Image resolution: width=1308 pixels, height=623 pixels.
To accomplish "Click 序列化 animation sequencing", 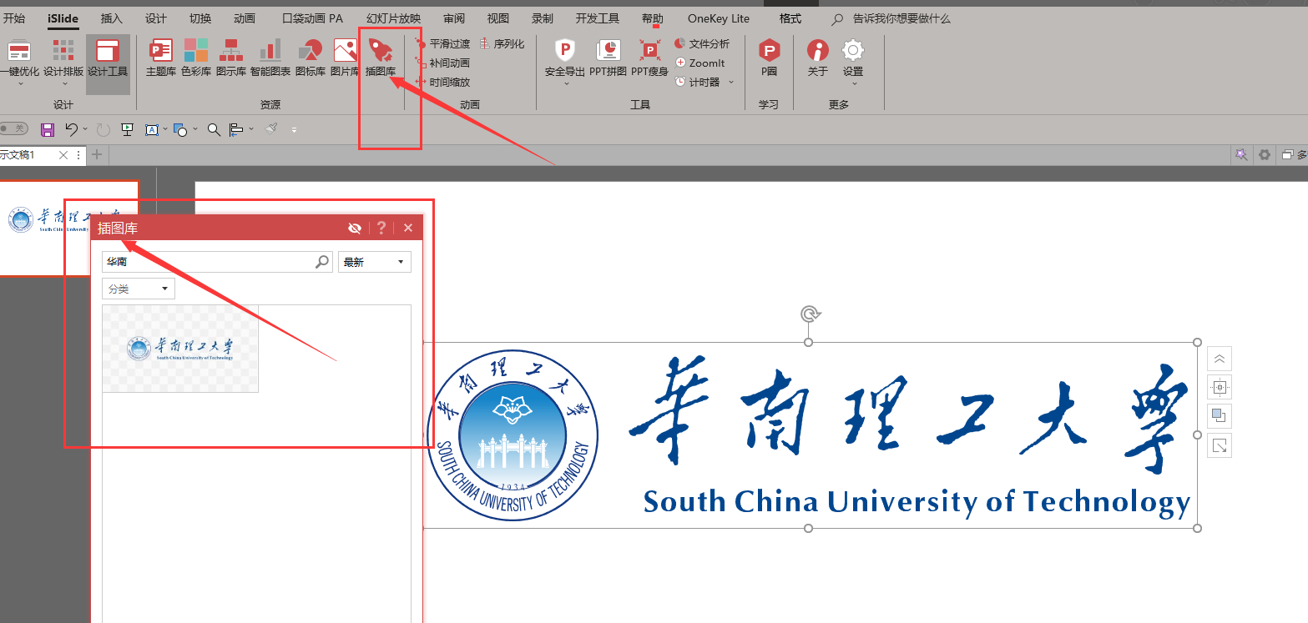I will [x=502, y=43].
